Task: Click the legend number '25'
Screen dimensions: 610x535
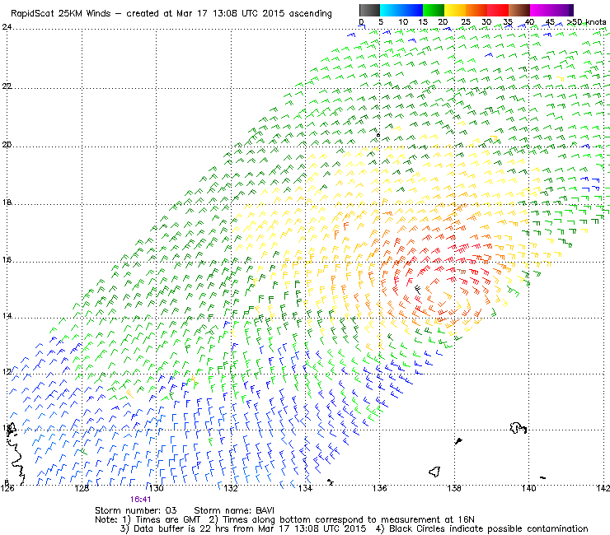Action: [466, 22]
